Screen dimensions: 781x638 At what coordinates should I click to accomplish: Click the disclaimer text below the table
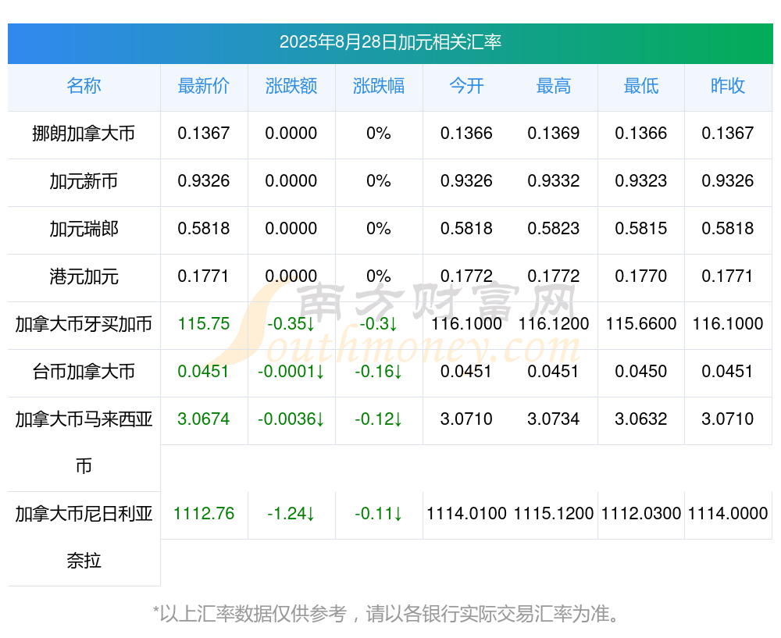(x=386, y=614)
